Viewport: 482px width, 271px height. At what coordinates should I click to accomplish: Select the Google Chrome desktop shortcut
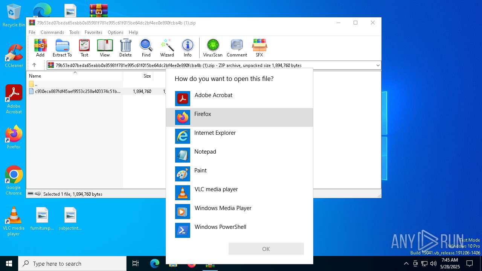pyautogui.click(x=14, y=181)
